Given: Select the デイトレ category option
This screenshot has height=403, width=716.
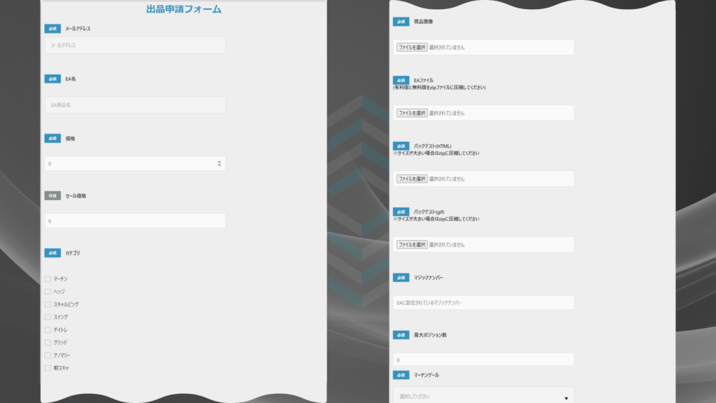Looking at the screenshot, I should tap(46, 330).
